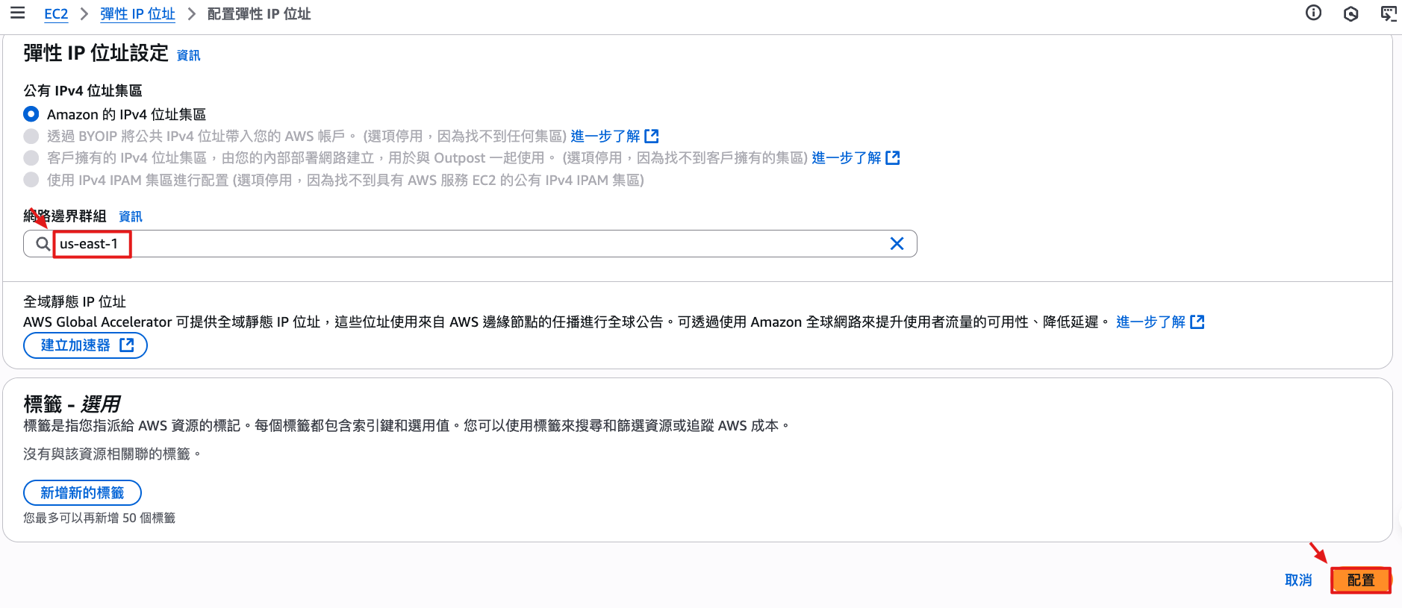Viewport: 1402px width, 608px height.
Task: Select Amazon's IPv4 address pool radio
Action: click(x=31, y=114)
